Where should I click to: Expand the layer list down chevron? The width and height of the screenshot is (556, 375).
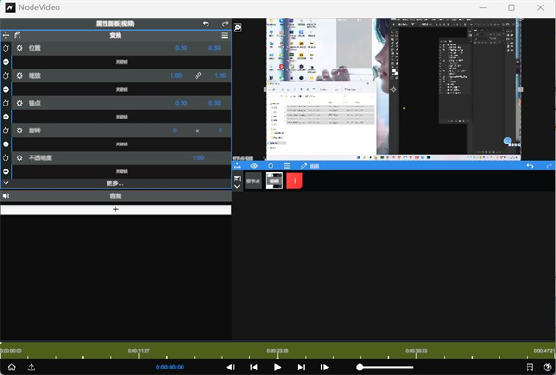[x=237, y=186]
